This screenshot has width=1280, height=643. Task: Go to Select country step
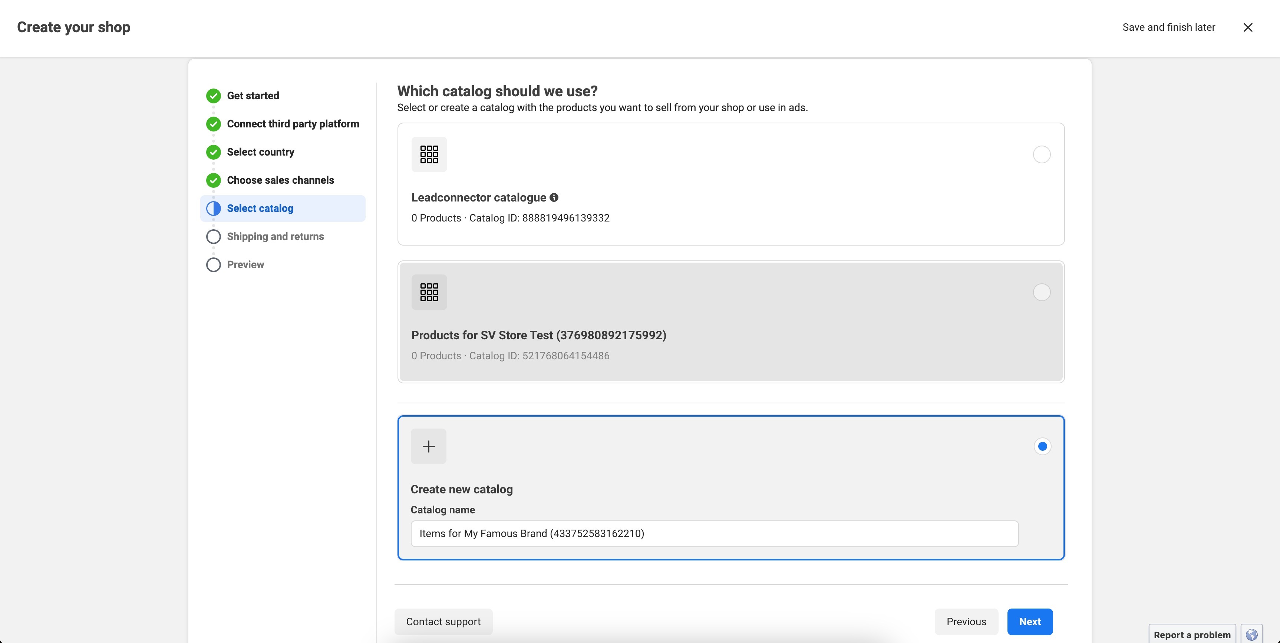[x=260, y=152]
